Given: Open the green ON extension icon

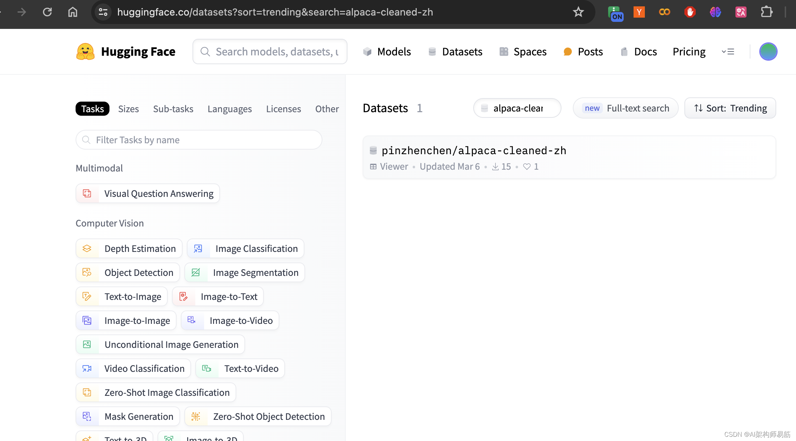Looking at the screenshot, I should point(615,13).
